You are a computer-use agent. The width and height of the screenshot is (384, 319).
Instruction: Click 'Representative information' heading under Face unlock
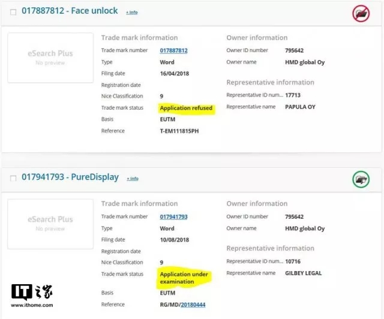click(270, 83)
